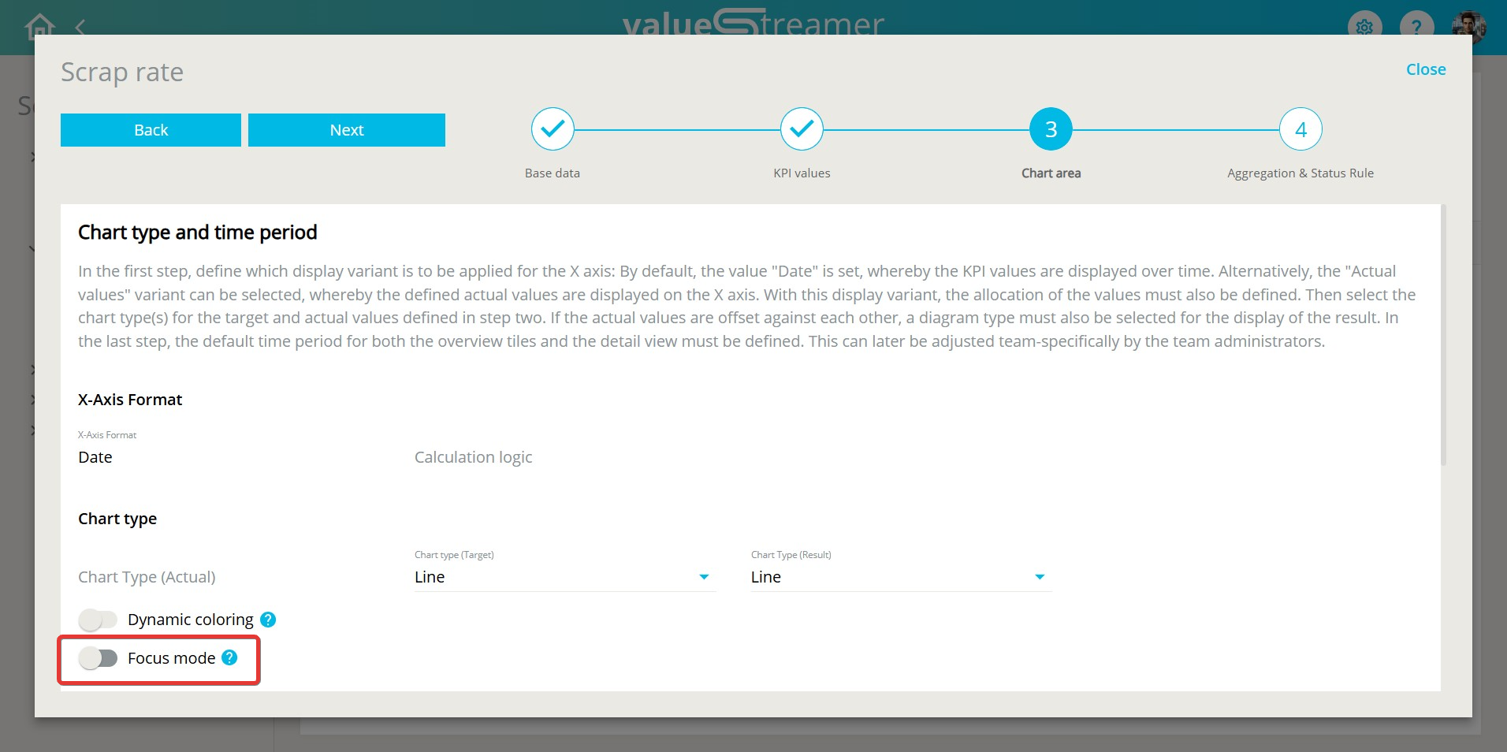Open Chart Type (Result) dropdown

(x=899, y=577)
